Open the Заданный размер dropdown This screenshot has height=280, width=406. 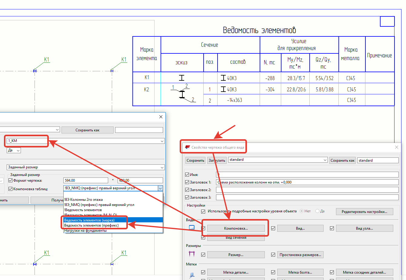(162, 167)
